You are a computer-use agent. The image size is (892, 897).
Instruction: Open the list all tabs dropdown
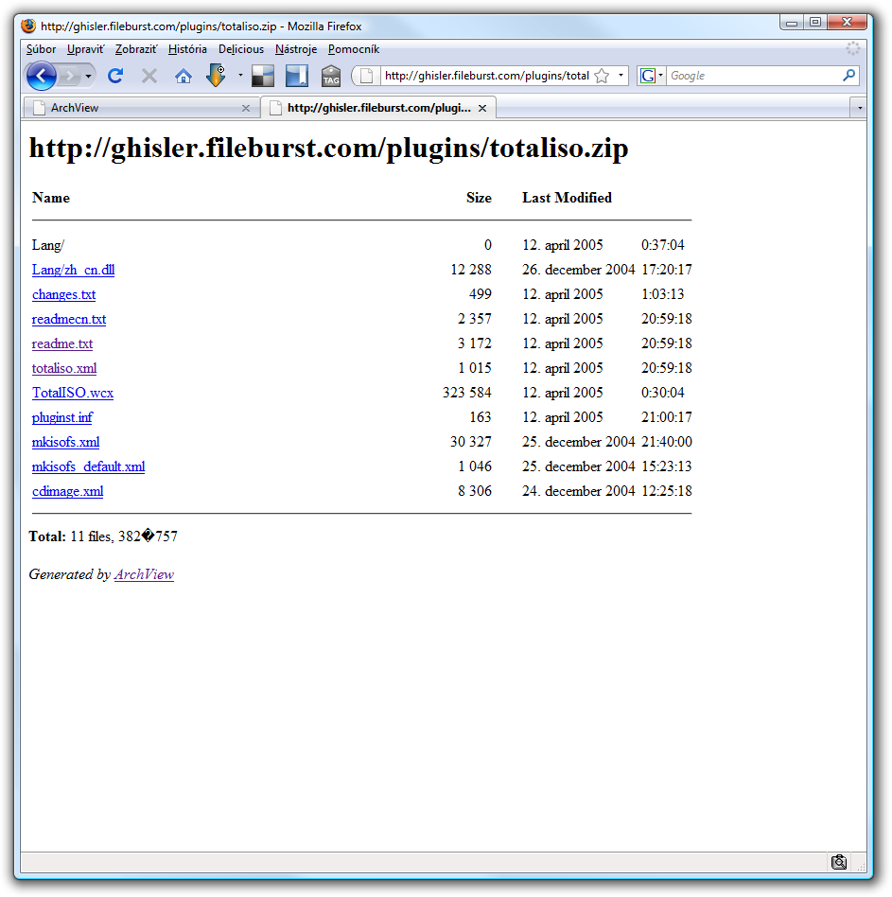click(860, 108)
